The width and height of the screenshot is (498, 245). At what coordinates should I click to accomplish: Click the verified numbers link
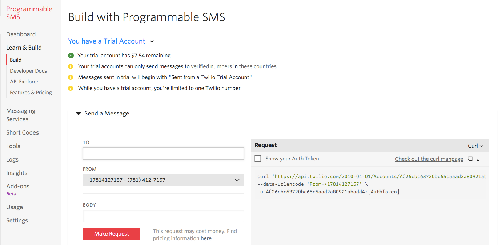pyautogui.click(x=211, y=66)
